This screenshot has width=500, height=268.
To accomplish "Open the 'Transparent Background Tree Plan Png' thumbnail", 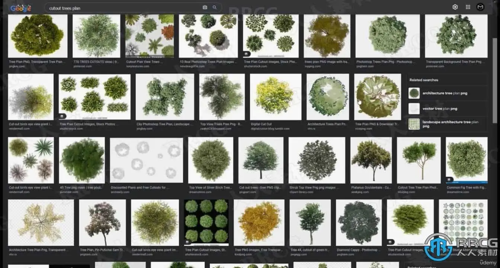I will (x=456, y=36).
